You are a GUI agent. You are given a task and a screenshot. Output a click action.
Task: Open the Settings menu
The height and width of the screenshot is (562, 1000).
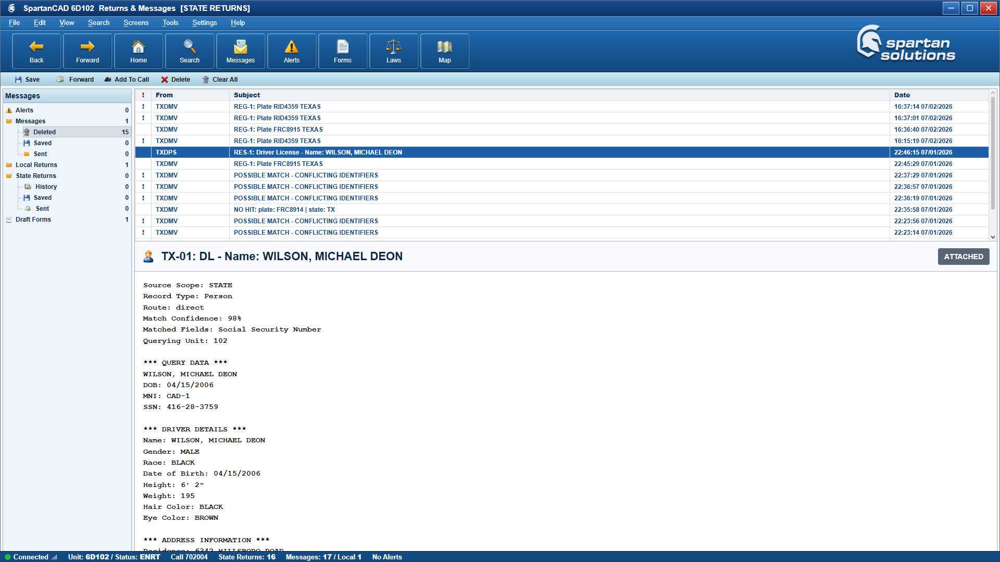tap(204, 23)
